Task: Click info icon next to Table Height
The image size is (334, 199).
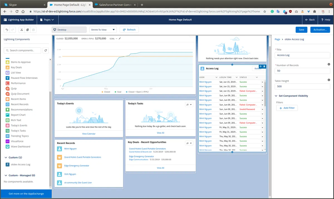Action: (329, 80)
